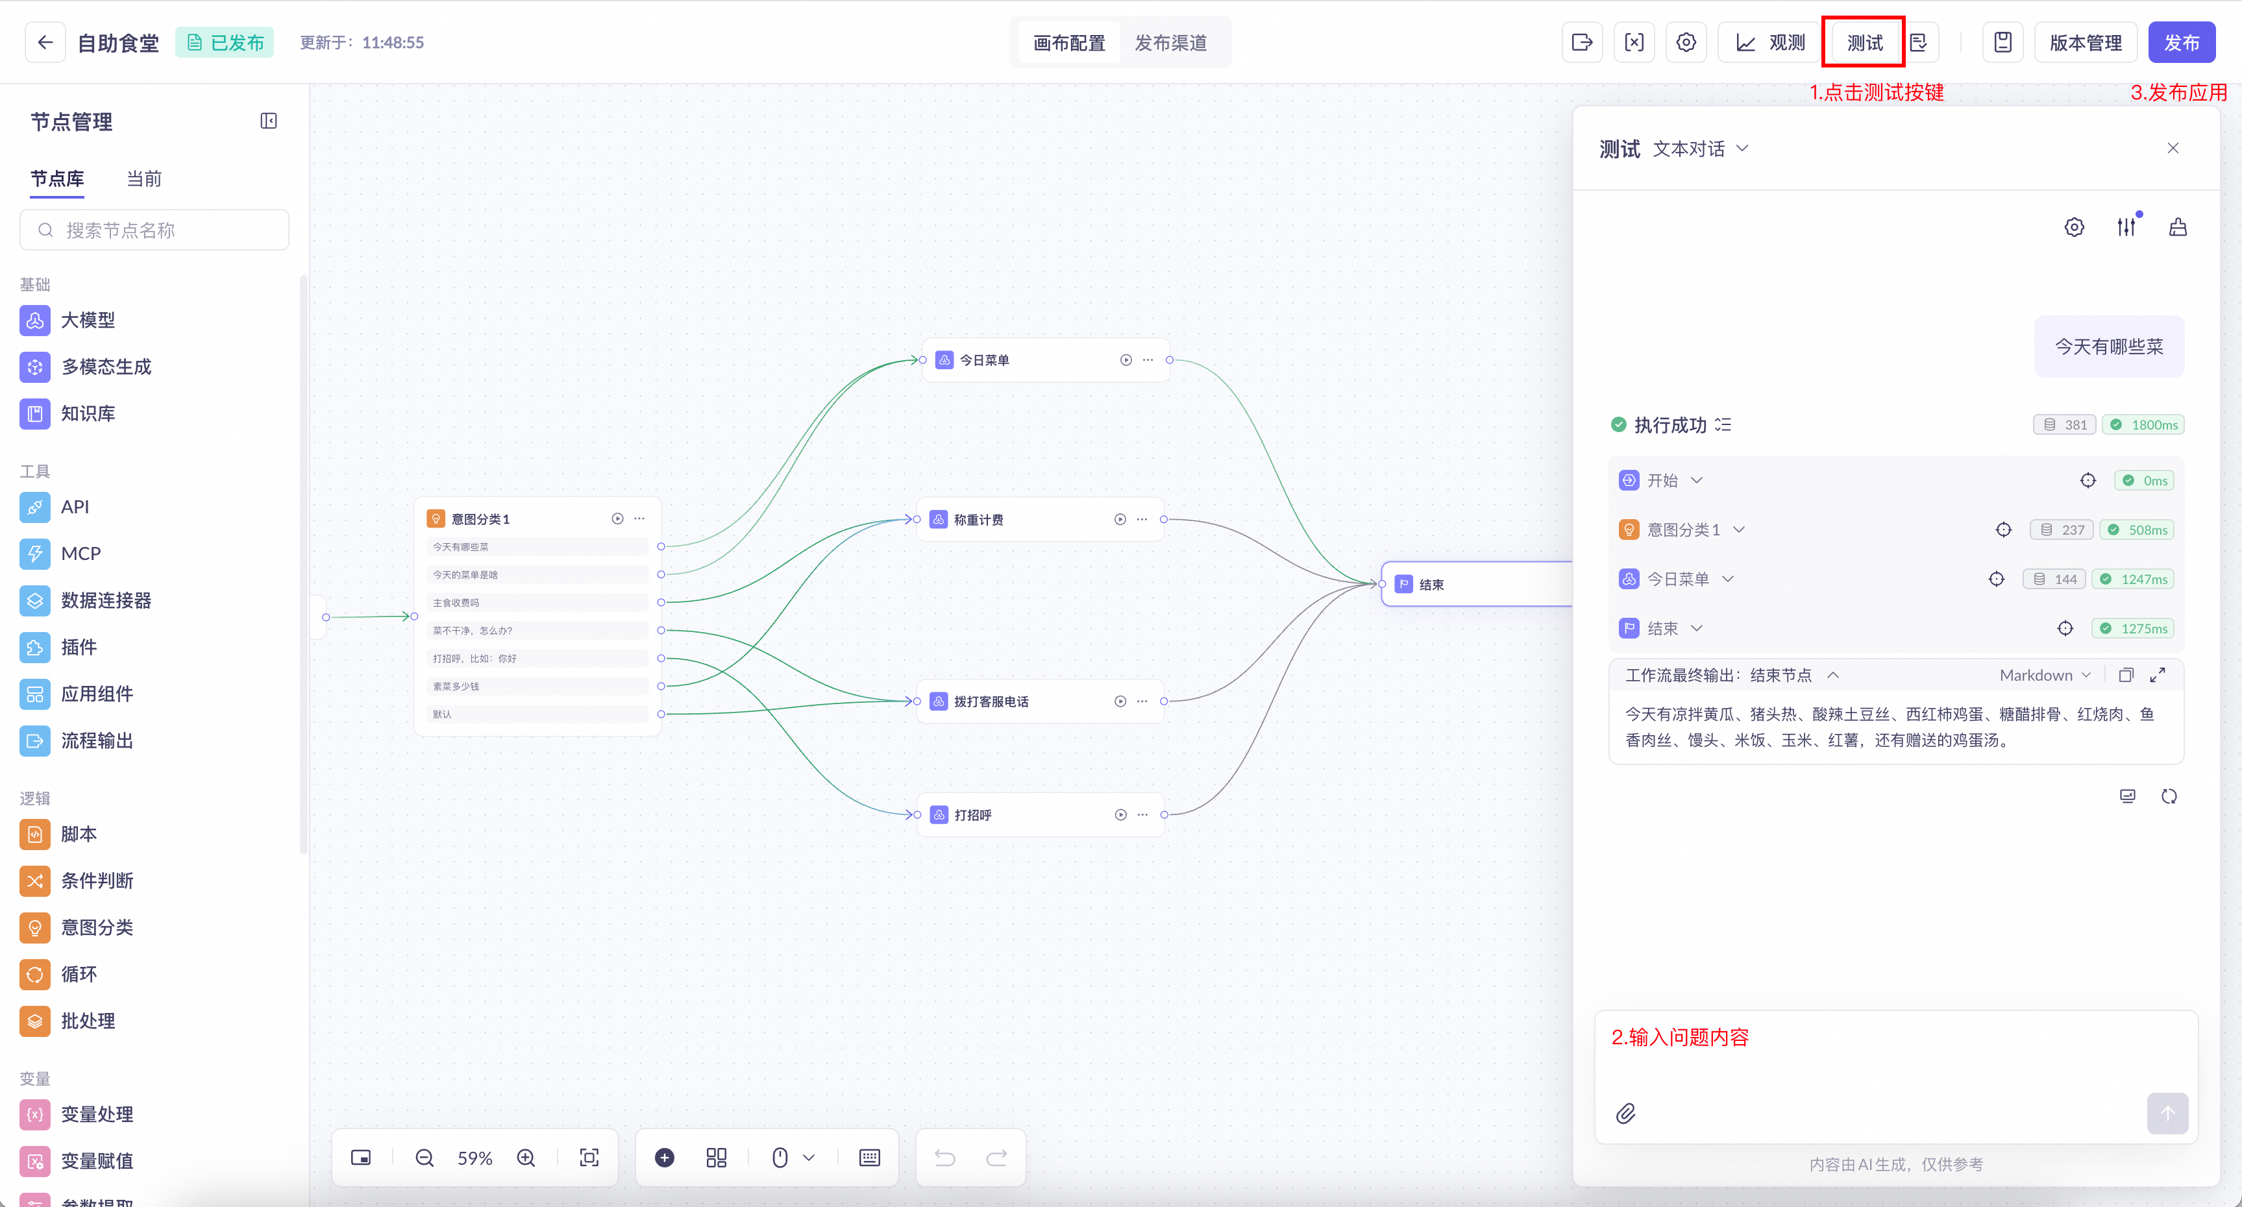Switch to the 发布渠道 tab
The image size is (2242, 1207).
[1170, 42]
